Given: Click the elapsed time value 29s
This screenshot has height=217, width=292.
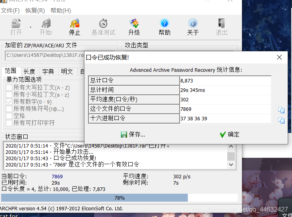Looking at the screenshot, I should click(x=56, y=183).
